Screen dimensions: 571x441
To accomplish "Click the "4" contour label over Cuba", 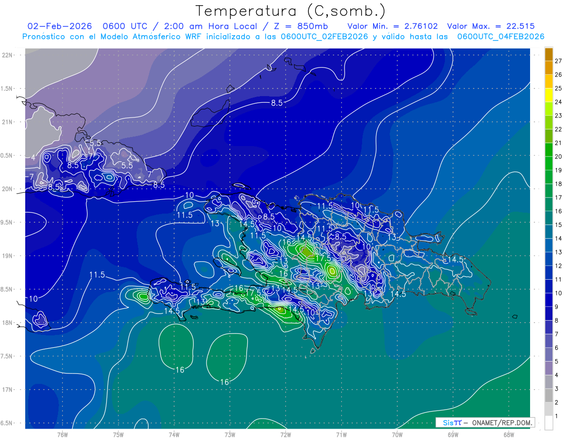I will coord(33,157).
